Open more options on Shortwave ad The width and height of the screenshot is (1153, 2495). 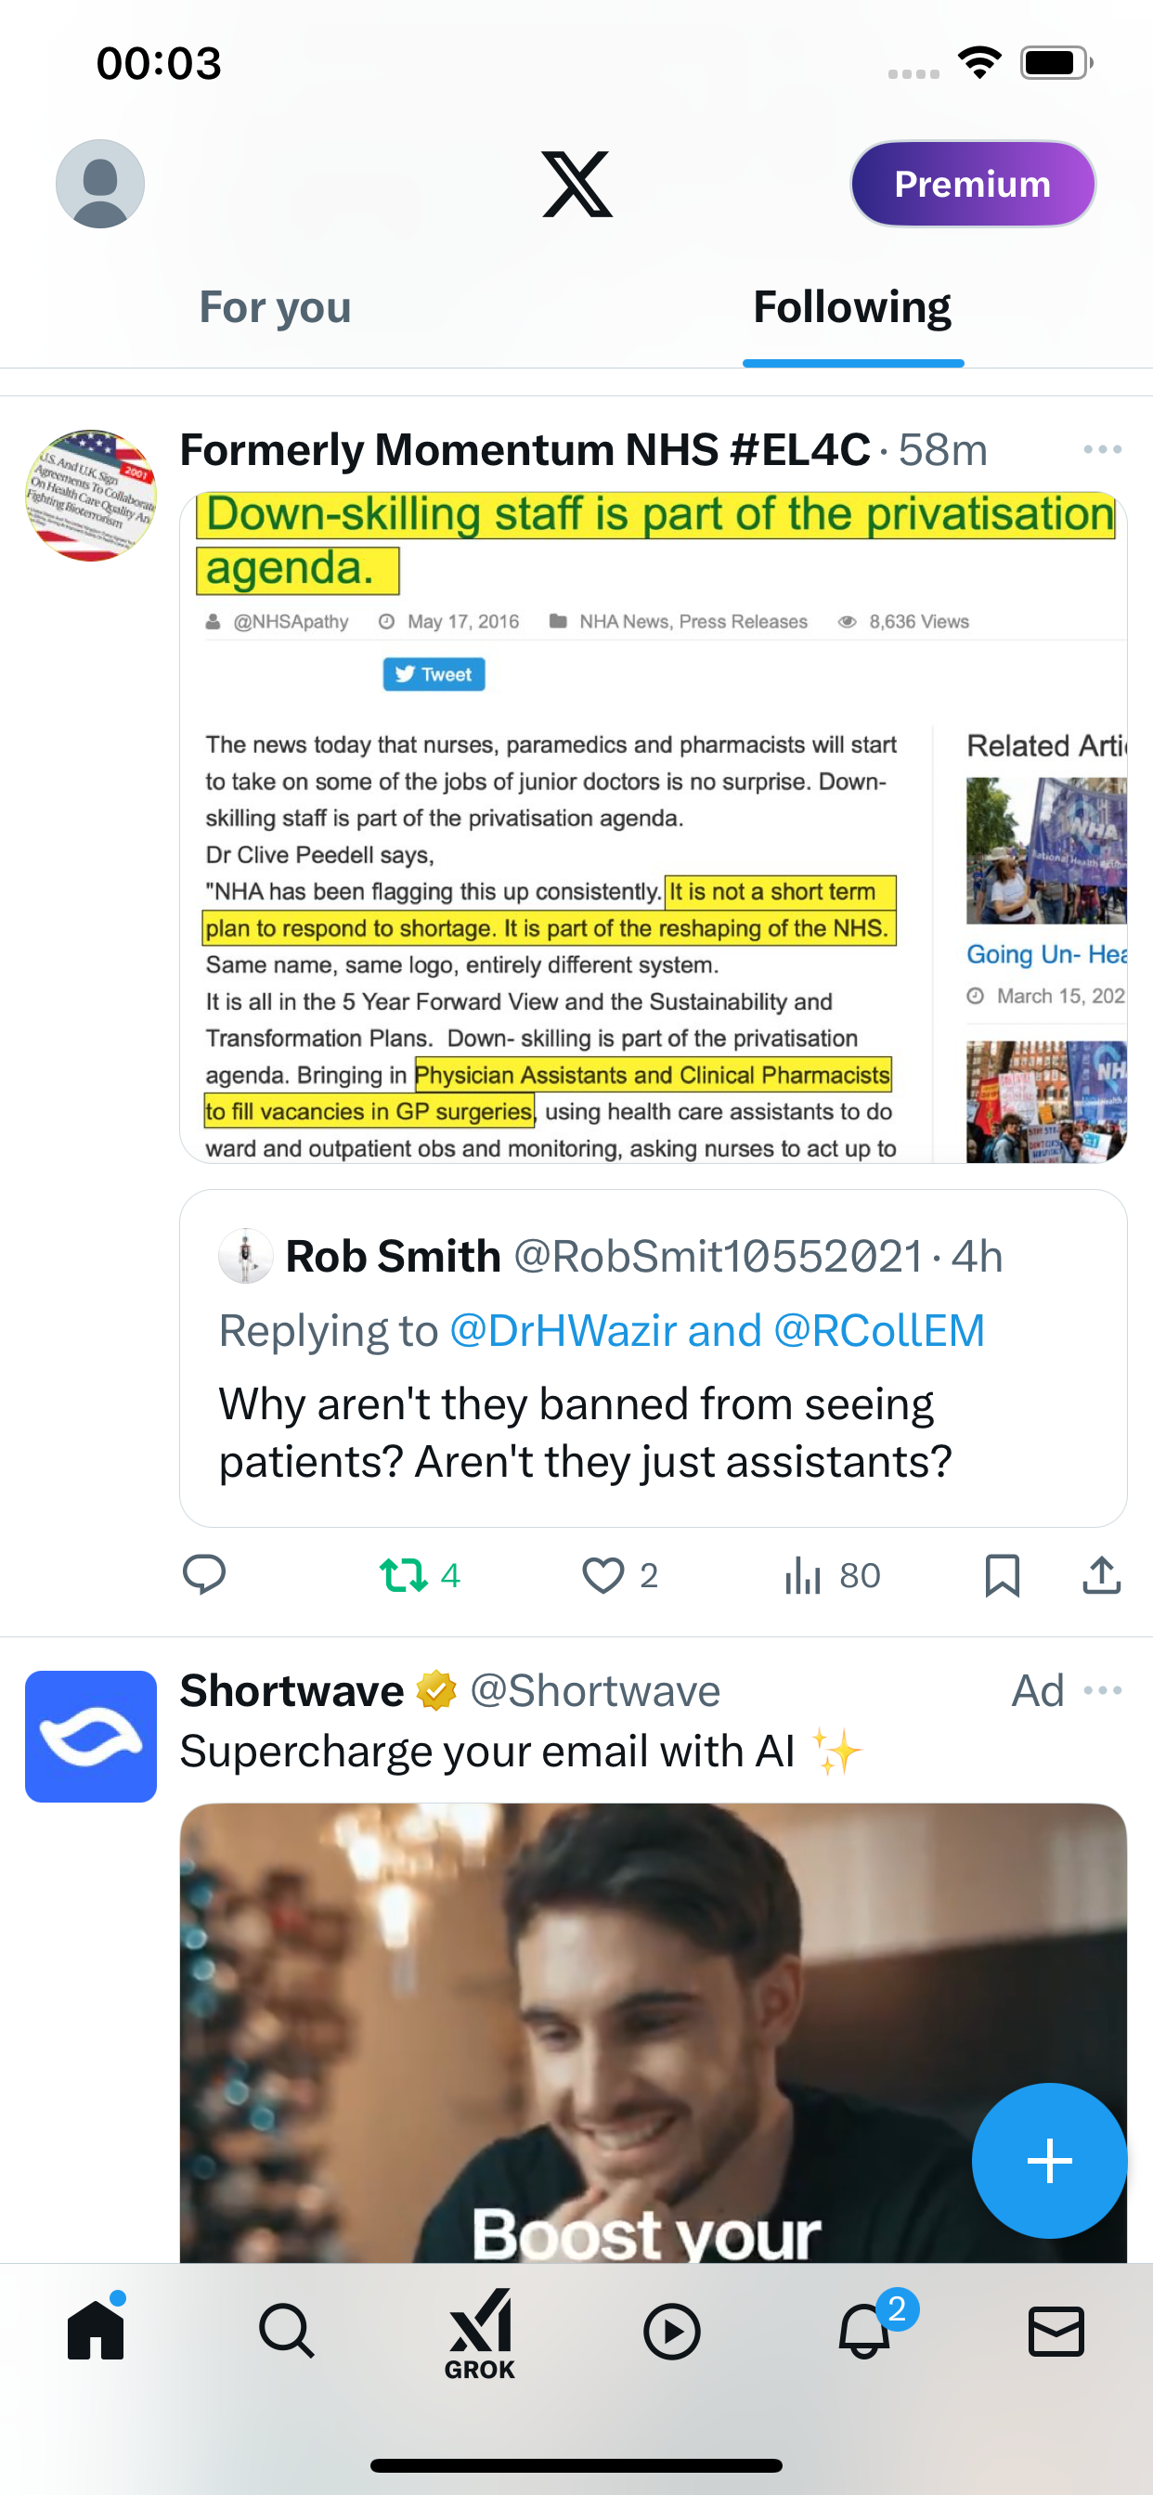1103,1690
